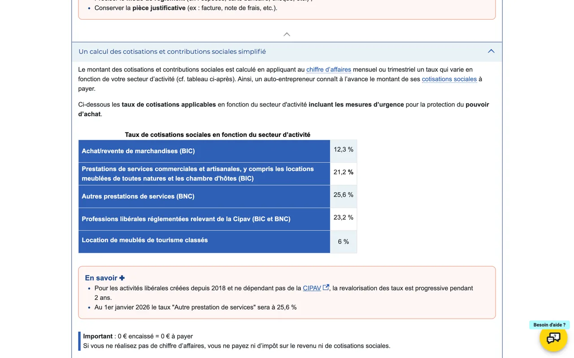This screenshot has width=574, height=358.
Task: Click the accordion title 'Un calcul des cotisations et contributions sociales simplifié'
Action: point(172,51)
